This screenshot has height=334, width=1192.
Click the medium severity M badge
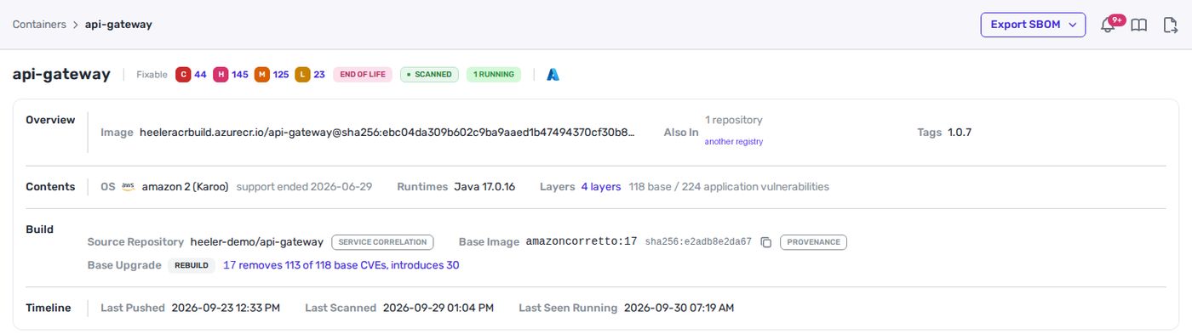point(262,75)
